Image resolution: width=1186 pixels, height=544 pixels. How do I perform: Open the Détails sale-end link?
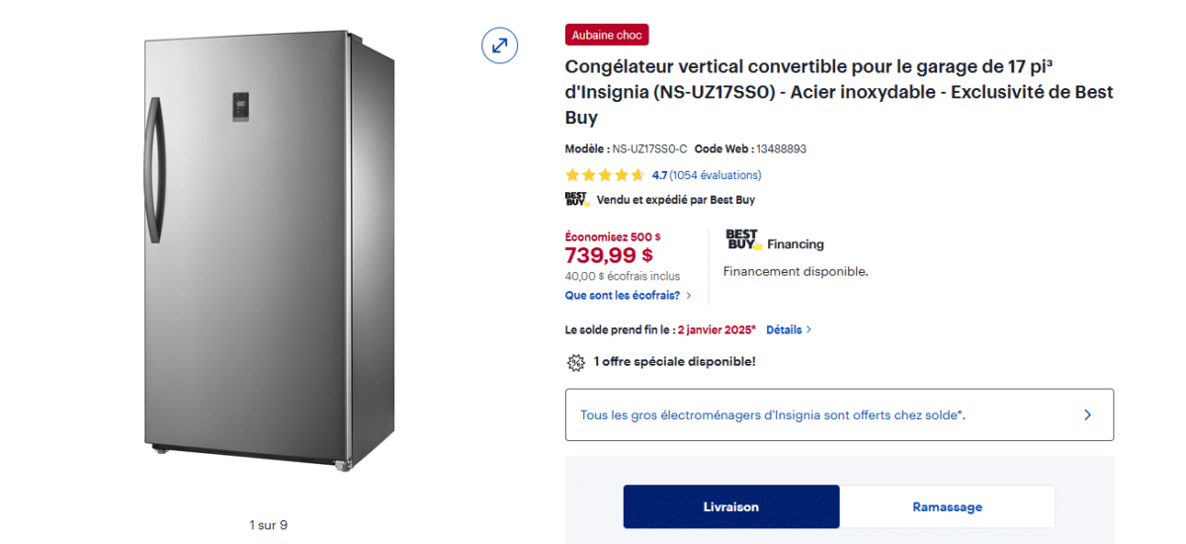click(784, 329)
